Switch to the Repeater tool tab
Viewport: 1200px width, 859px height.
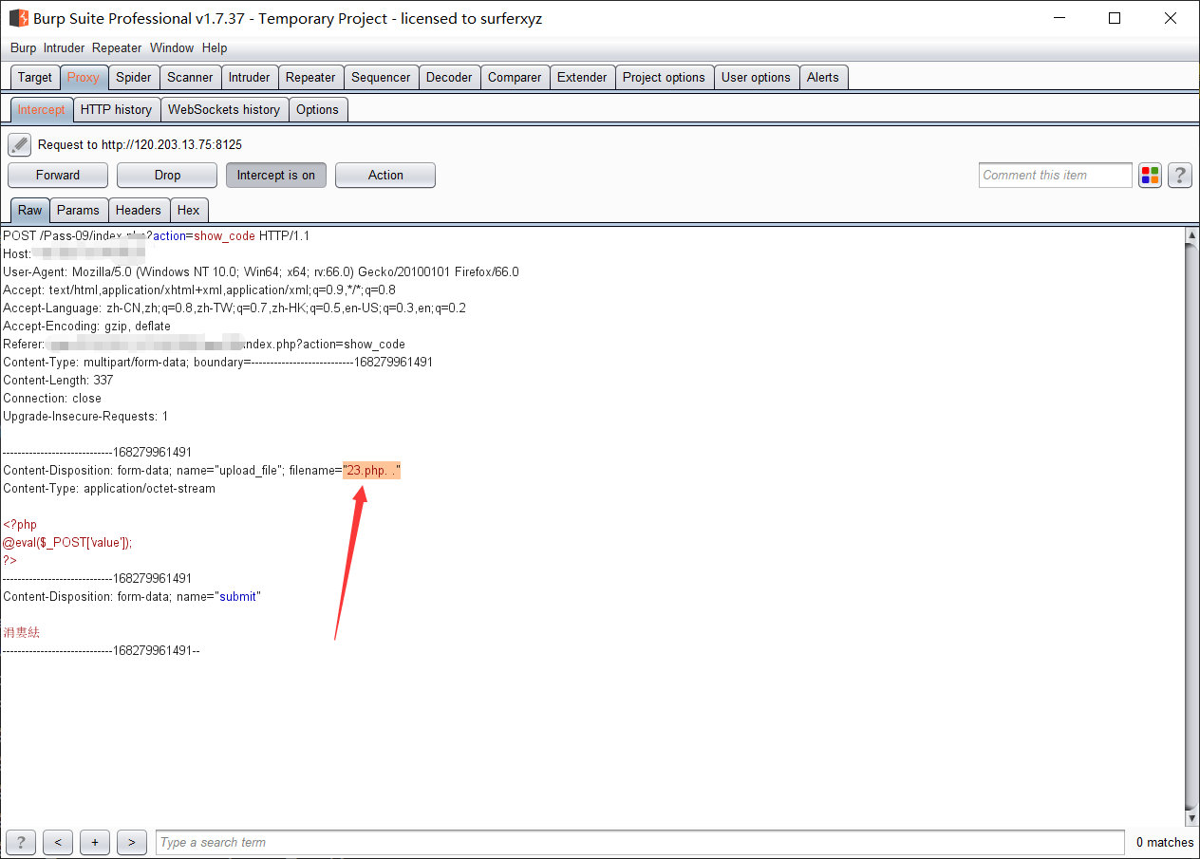[x=310, y=77]
